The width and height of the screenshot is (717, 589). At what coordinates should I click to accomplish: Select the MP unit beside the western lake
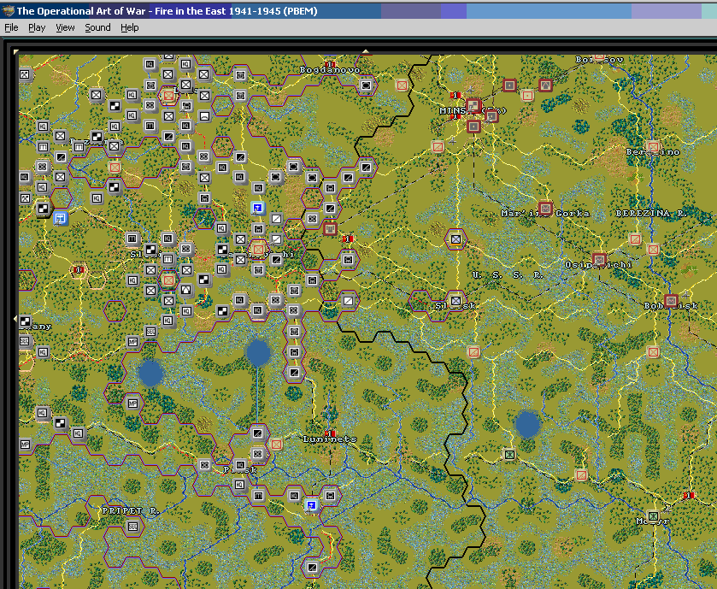[x=132, y=403]
